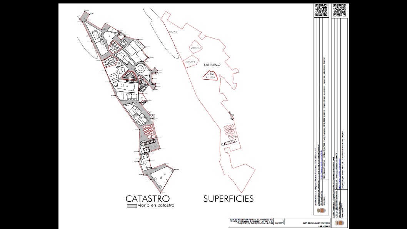Click the CATASTRO title
This screenshot has width=407, height=229.
147,199
